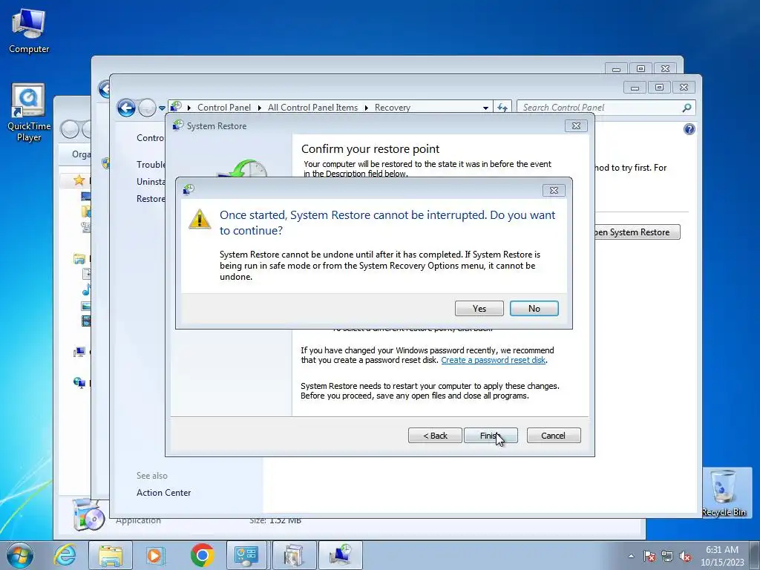Select All Control Panel Items breadcrumb
Image resolution: width=760 pixels, height=570 pixels.
(x=312, y=108)
